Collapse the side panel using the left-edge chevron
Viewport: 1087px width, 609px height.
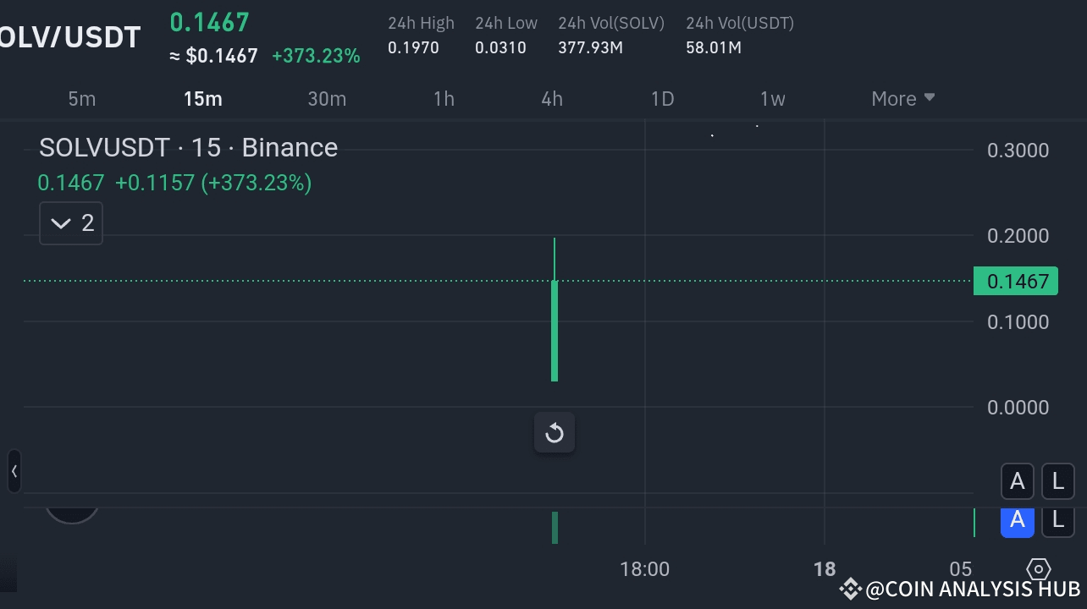pos(14,471)
